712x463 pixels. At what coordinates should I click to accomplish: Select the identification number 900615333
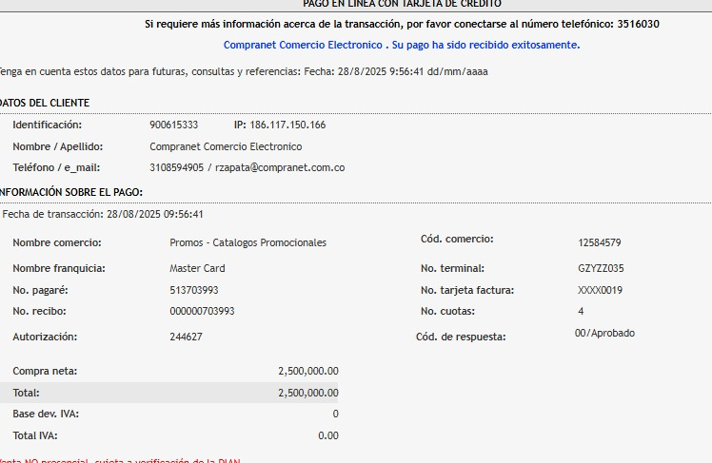click(x=174, y=125)
